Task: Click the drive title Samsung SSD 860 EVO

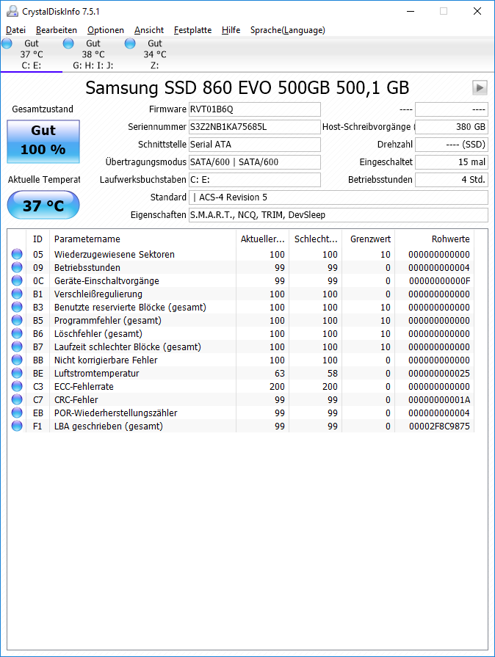Action: point(247,87)
